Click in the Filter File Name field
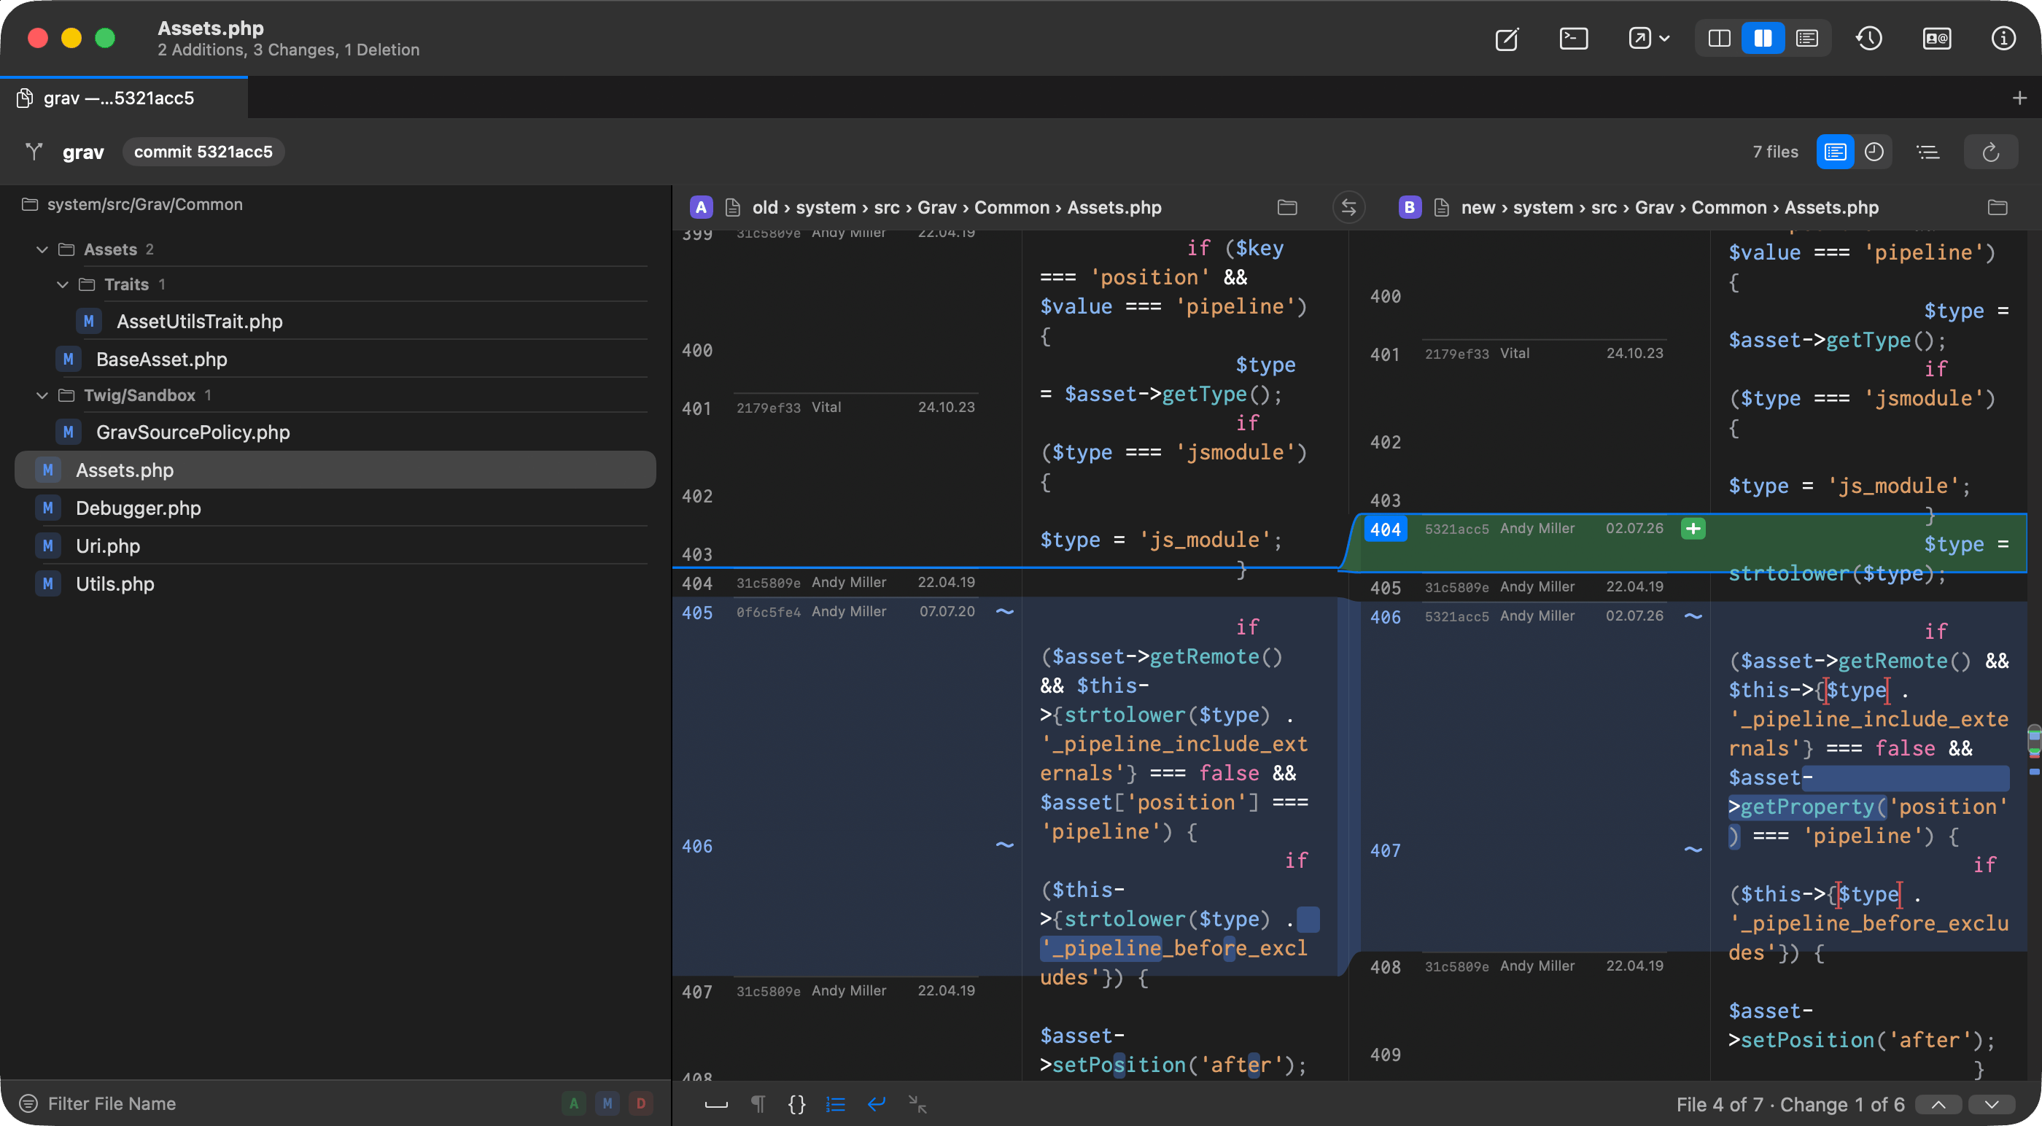 (x=285, y=1103)
